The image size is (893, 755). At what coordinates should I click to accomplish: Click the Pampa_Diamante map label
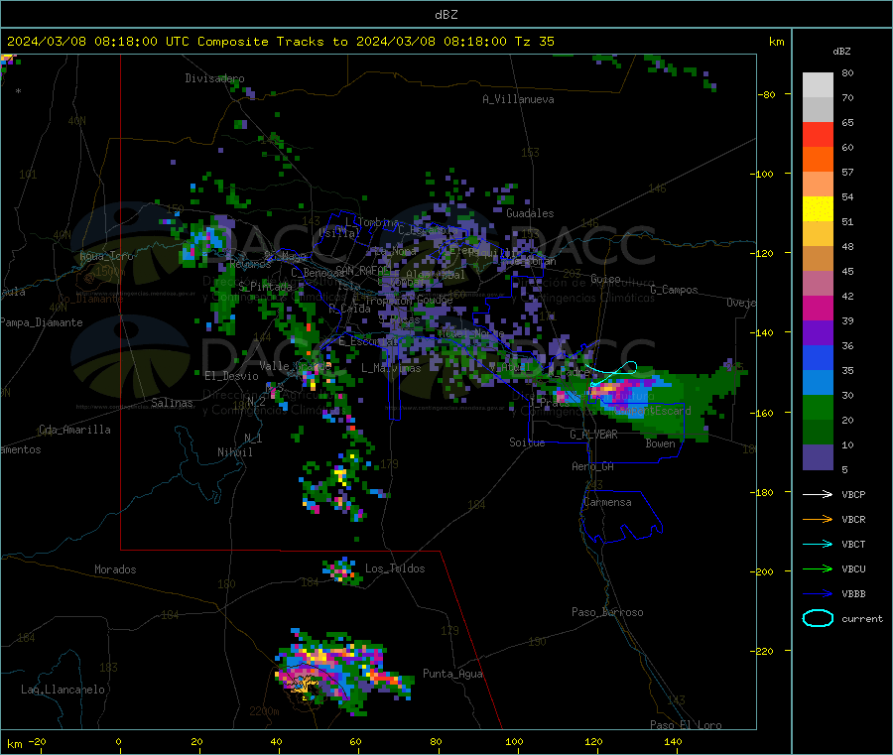click(x=42, y=322)
